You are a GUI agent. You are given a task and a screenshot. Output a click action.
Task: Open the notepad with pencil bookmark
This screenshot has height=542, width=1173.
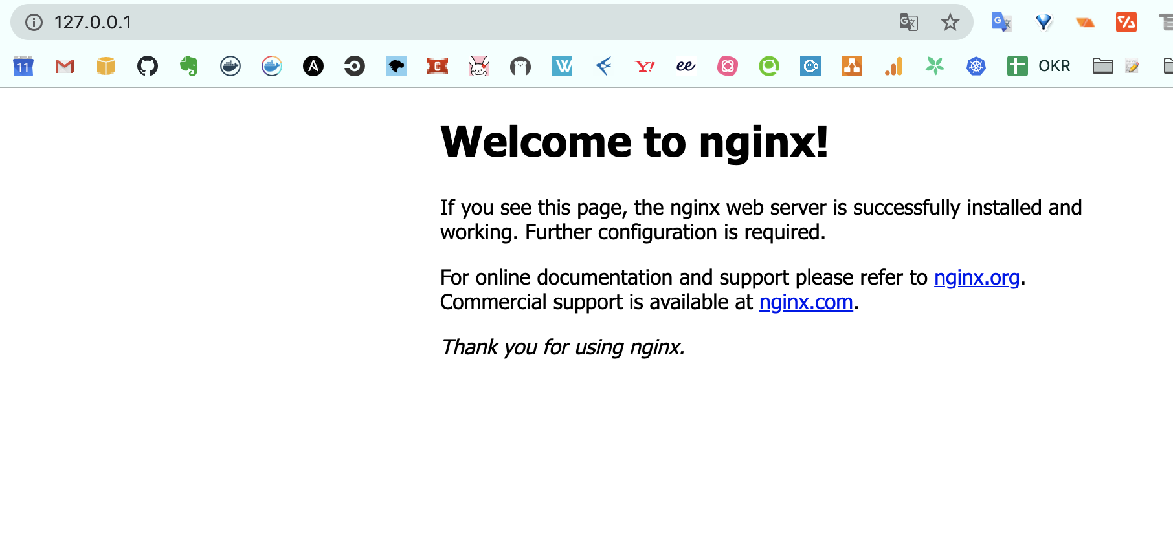click(x=1132, y=66)
